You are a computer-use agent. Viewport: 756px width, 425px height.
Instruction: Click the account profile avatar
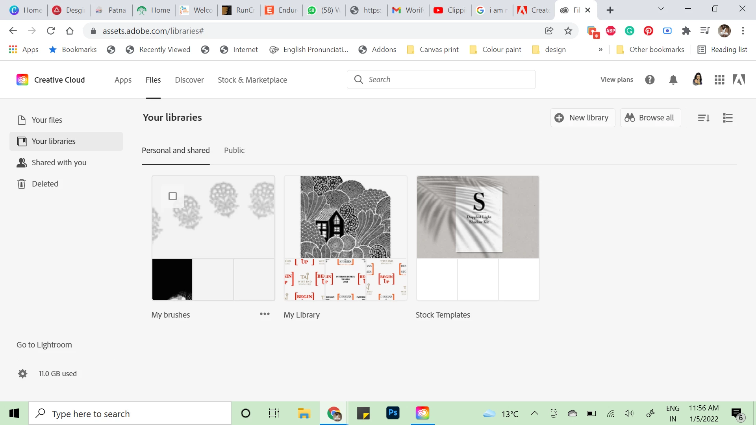[x=697, y=80]
